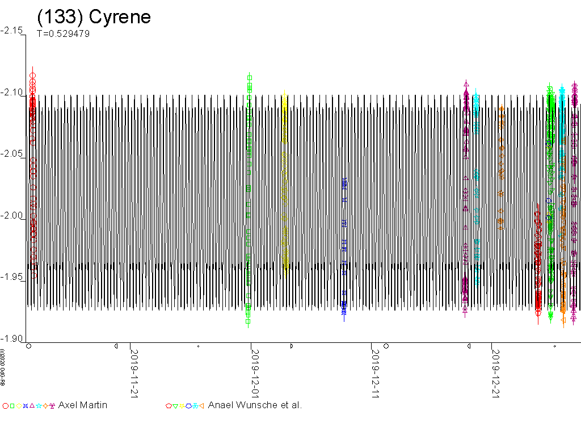Select the quarter moon marker just after 2019-12-01
Screen dimensions: 581x436
pos(292,346)
